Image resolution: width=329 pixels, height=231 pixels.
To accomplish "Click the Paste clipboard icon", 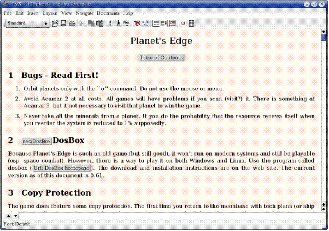I will [x=99, y=23].
